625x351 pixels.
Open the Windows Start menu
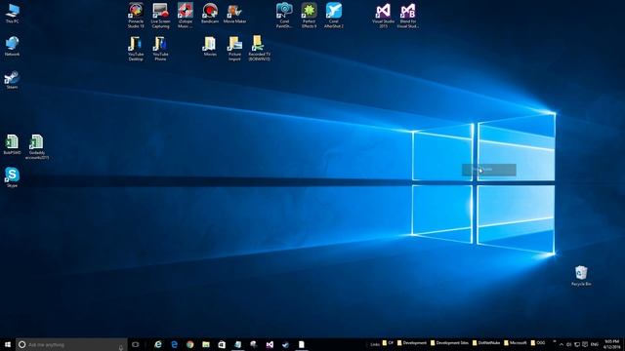click(x=8, y=344)
